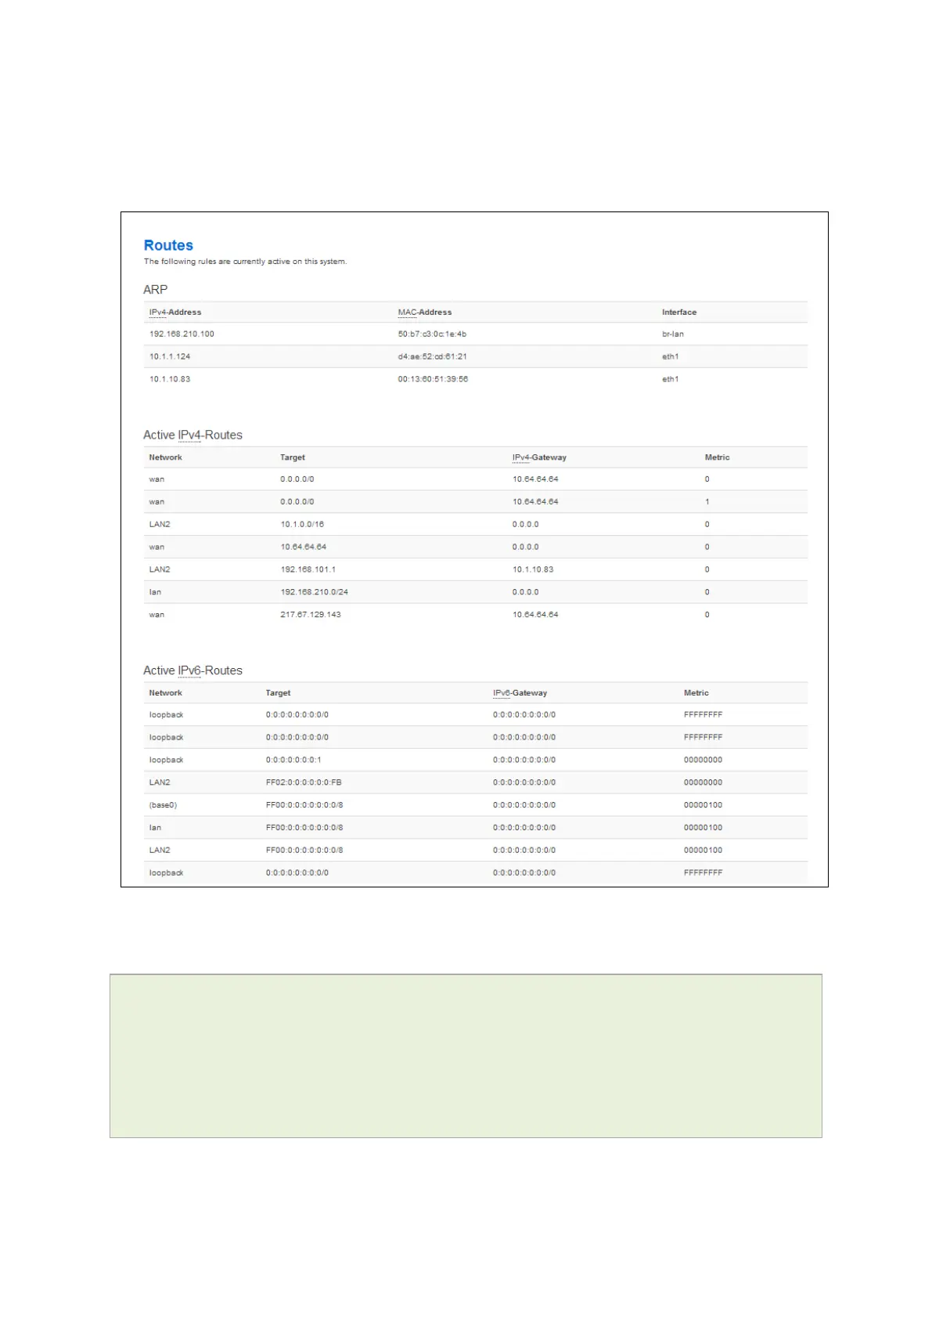Screen dimensions: 932x1319
Task: Click the 'MAC-Address' column header
Action: click(x=425, y=312)
